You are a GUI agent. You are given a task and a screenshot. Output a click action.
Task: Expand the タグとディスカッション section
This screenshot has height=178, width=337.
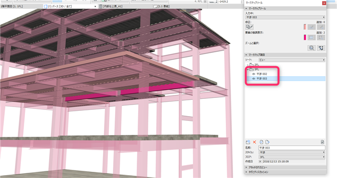coord(285,172)
